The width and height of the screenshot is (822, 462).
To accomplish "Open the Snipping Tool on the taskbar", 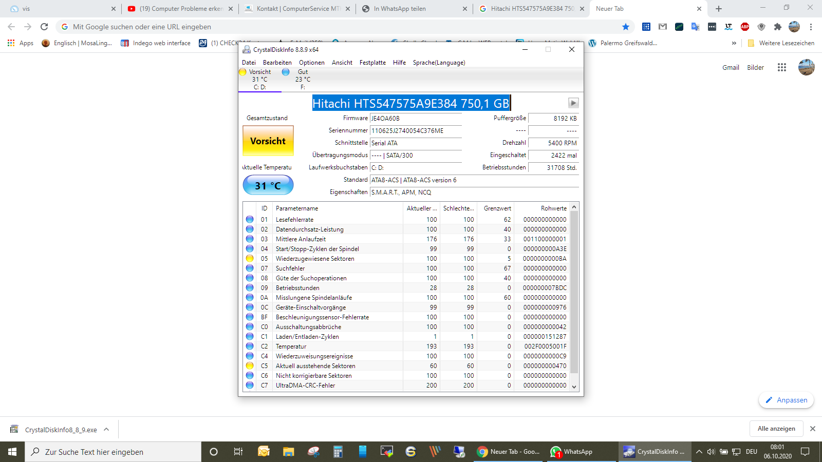I will (x=313, y=452).
